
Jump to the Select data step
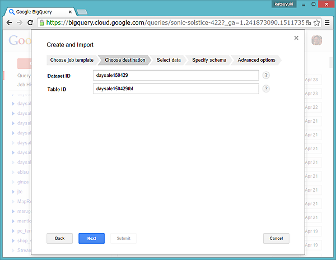pos(169,60)
